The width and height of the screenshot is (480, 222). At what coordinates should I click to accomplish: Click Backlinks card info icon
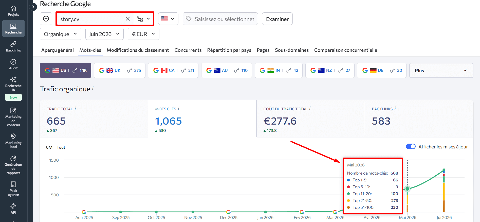(x=395, y=108)
